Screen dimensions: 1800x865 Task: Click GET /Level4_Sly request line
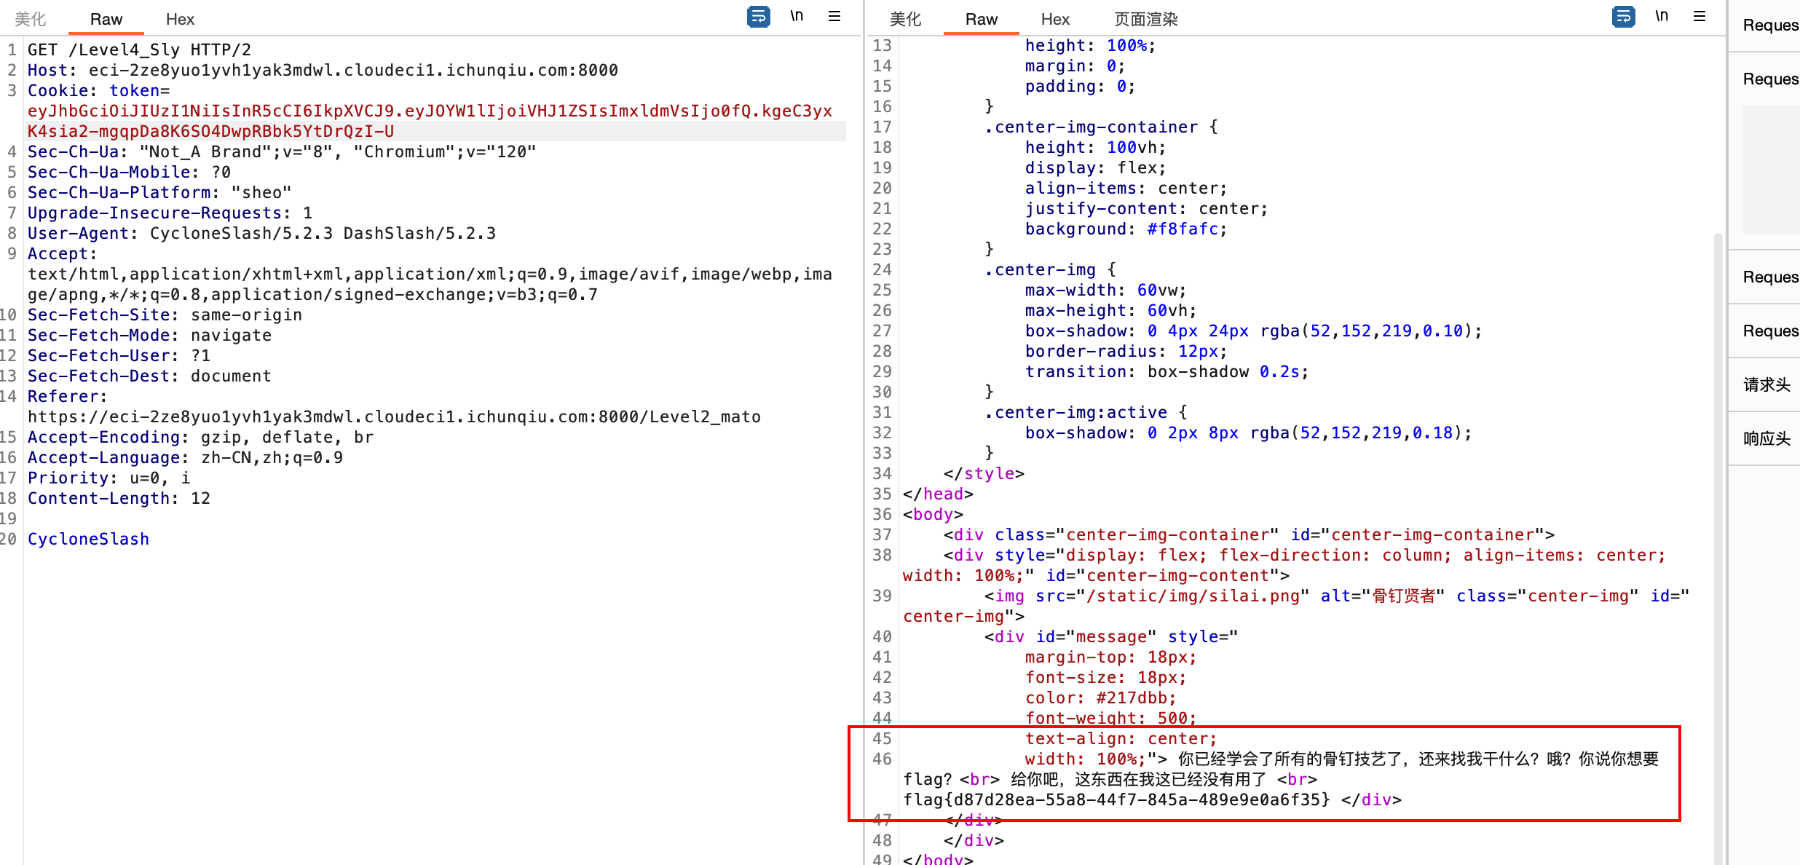pos(139,50)
